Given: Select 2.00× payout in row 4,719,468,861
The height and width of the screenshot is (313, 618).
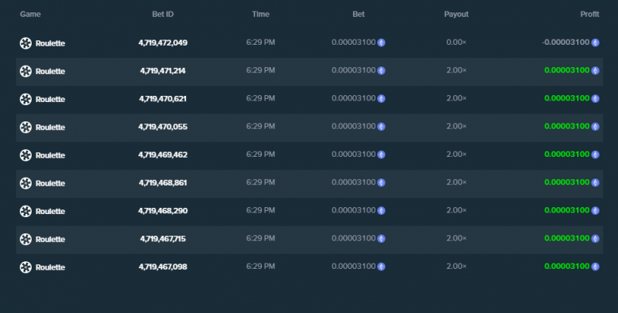Looking at the screenshot, I should tap(456, 182).
